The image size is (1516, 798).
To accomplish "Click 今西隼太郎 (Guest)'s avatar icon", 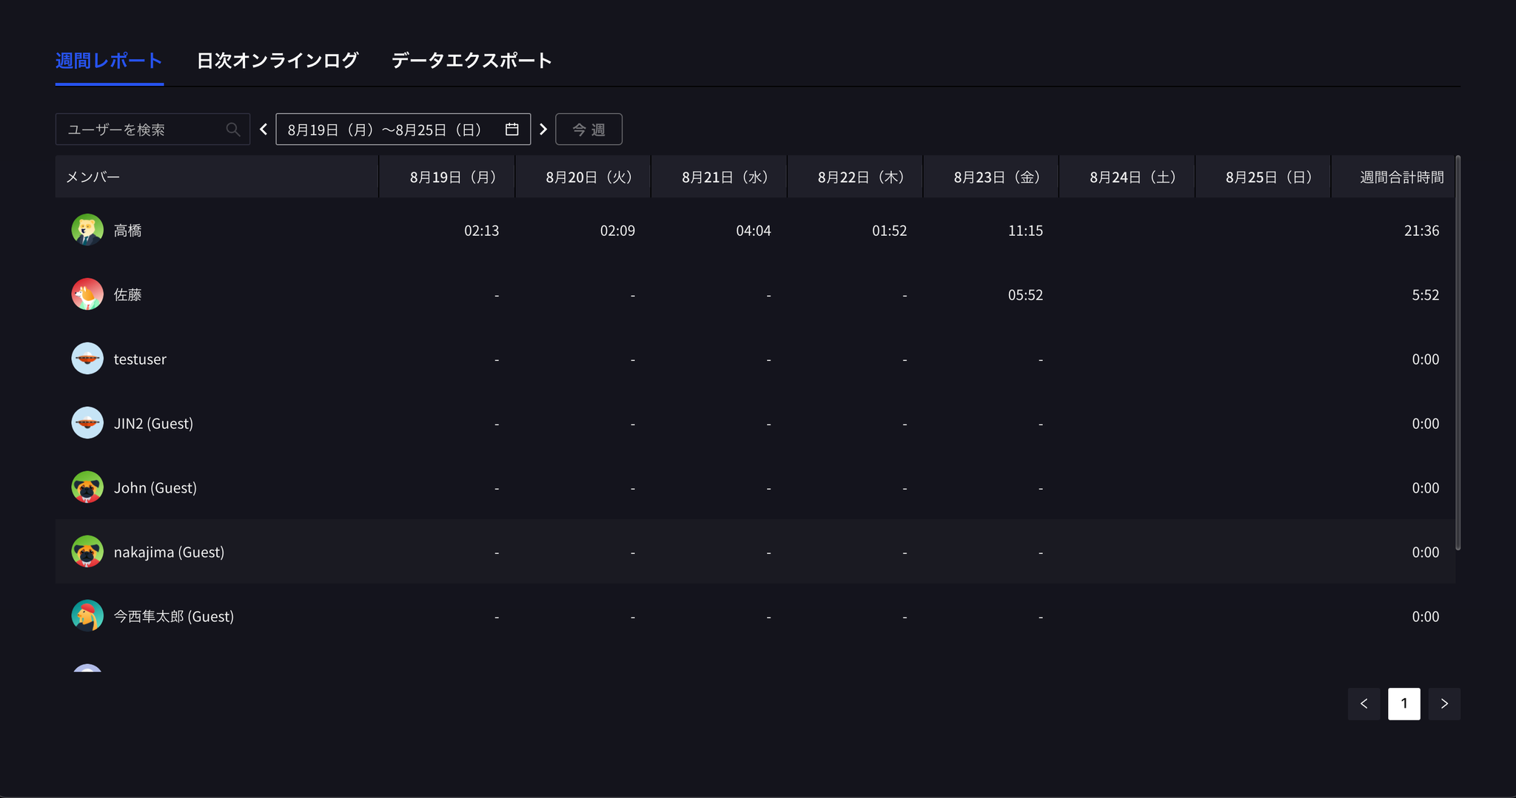I will tap(87, 615).
